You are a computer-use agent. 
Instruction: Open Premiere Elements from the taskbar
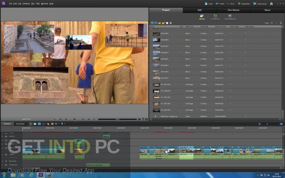tap(41, 175)
